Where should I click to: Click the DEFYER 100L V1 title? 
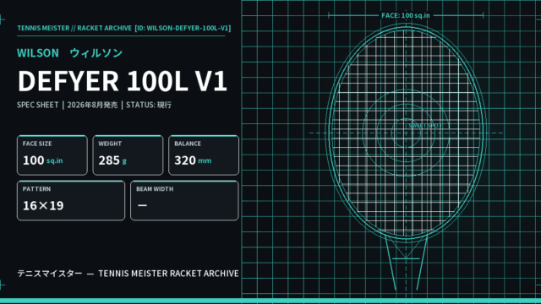click(x=122, y=81)
